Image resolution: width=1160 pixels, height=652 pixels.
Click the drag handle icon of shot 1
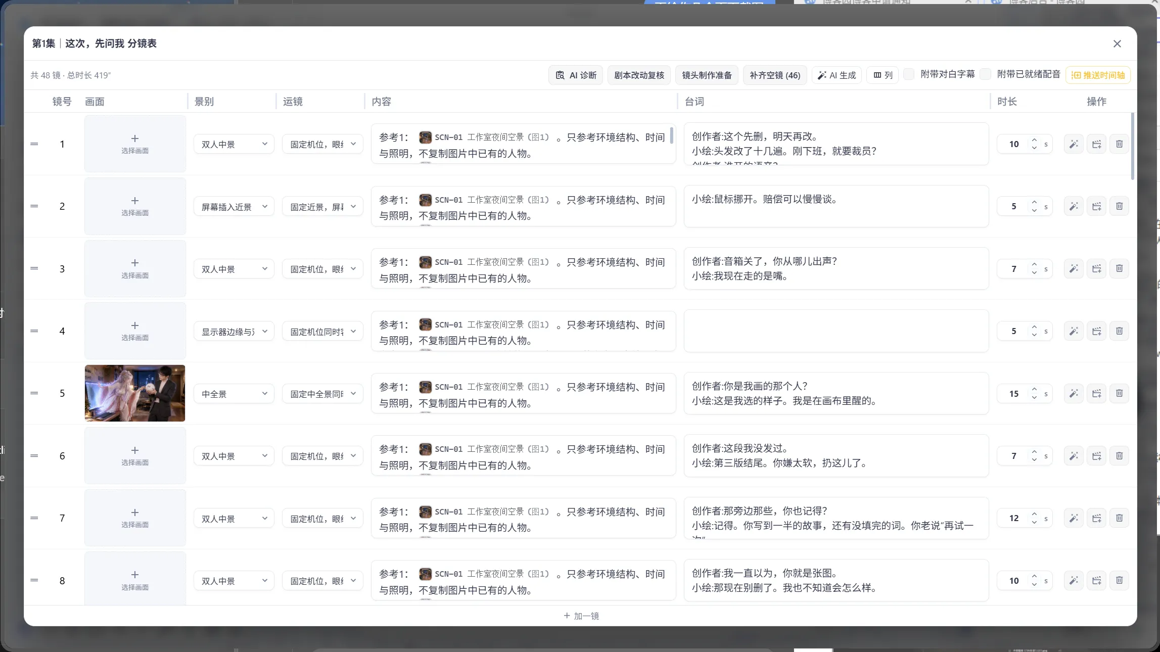point(34,144)
